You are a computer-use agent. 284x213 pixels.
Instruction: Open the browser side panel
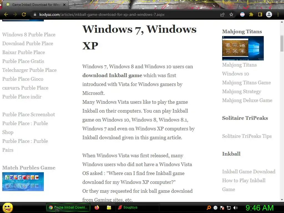[x=260, y=14]
